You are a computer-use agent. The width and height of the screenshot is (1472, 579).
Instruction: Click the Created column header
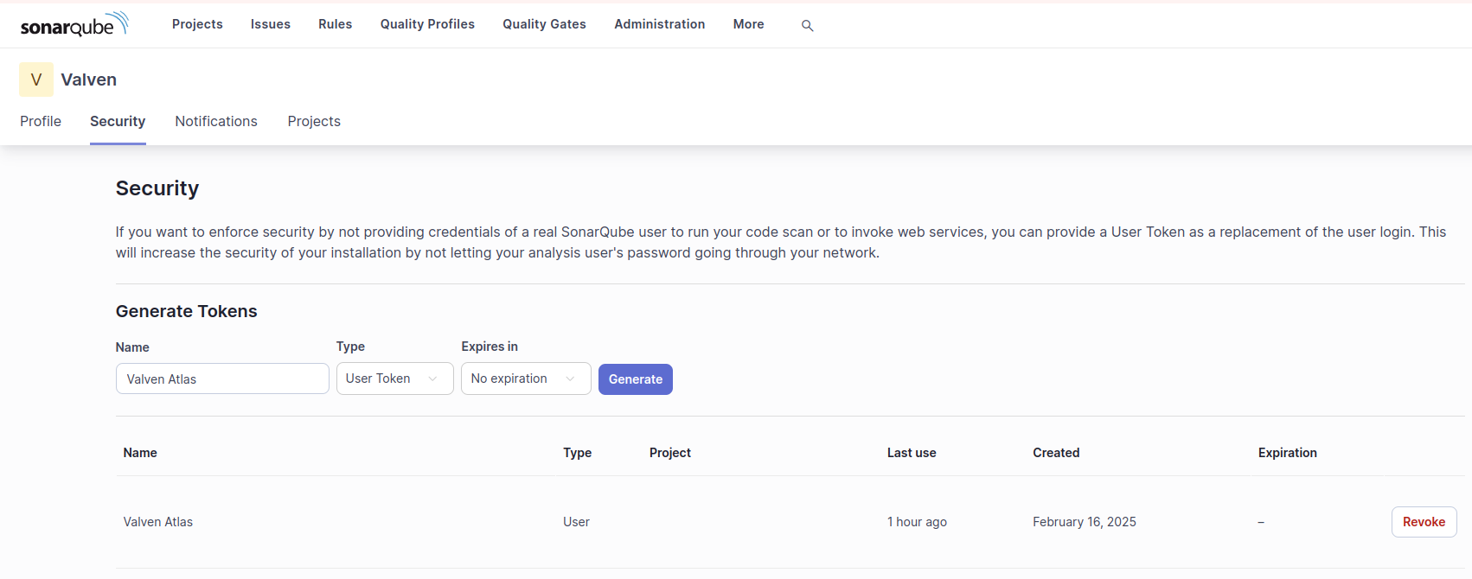pyautogui.click(x=1056, y=453)
